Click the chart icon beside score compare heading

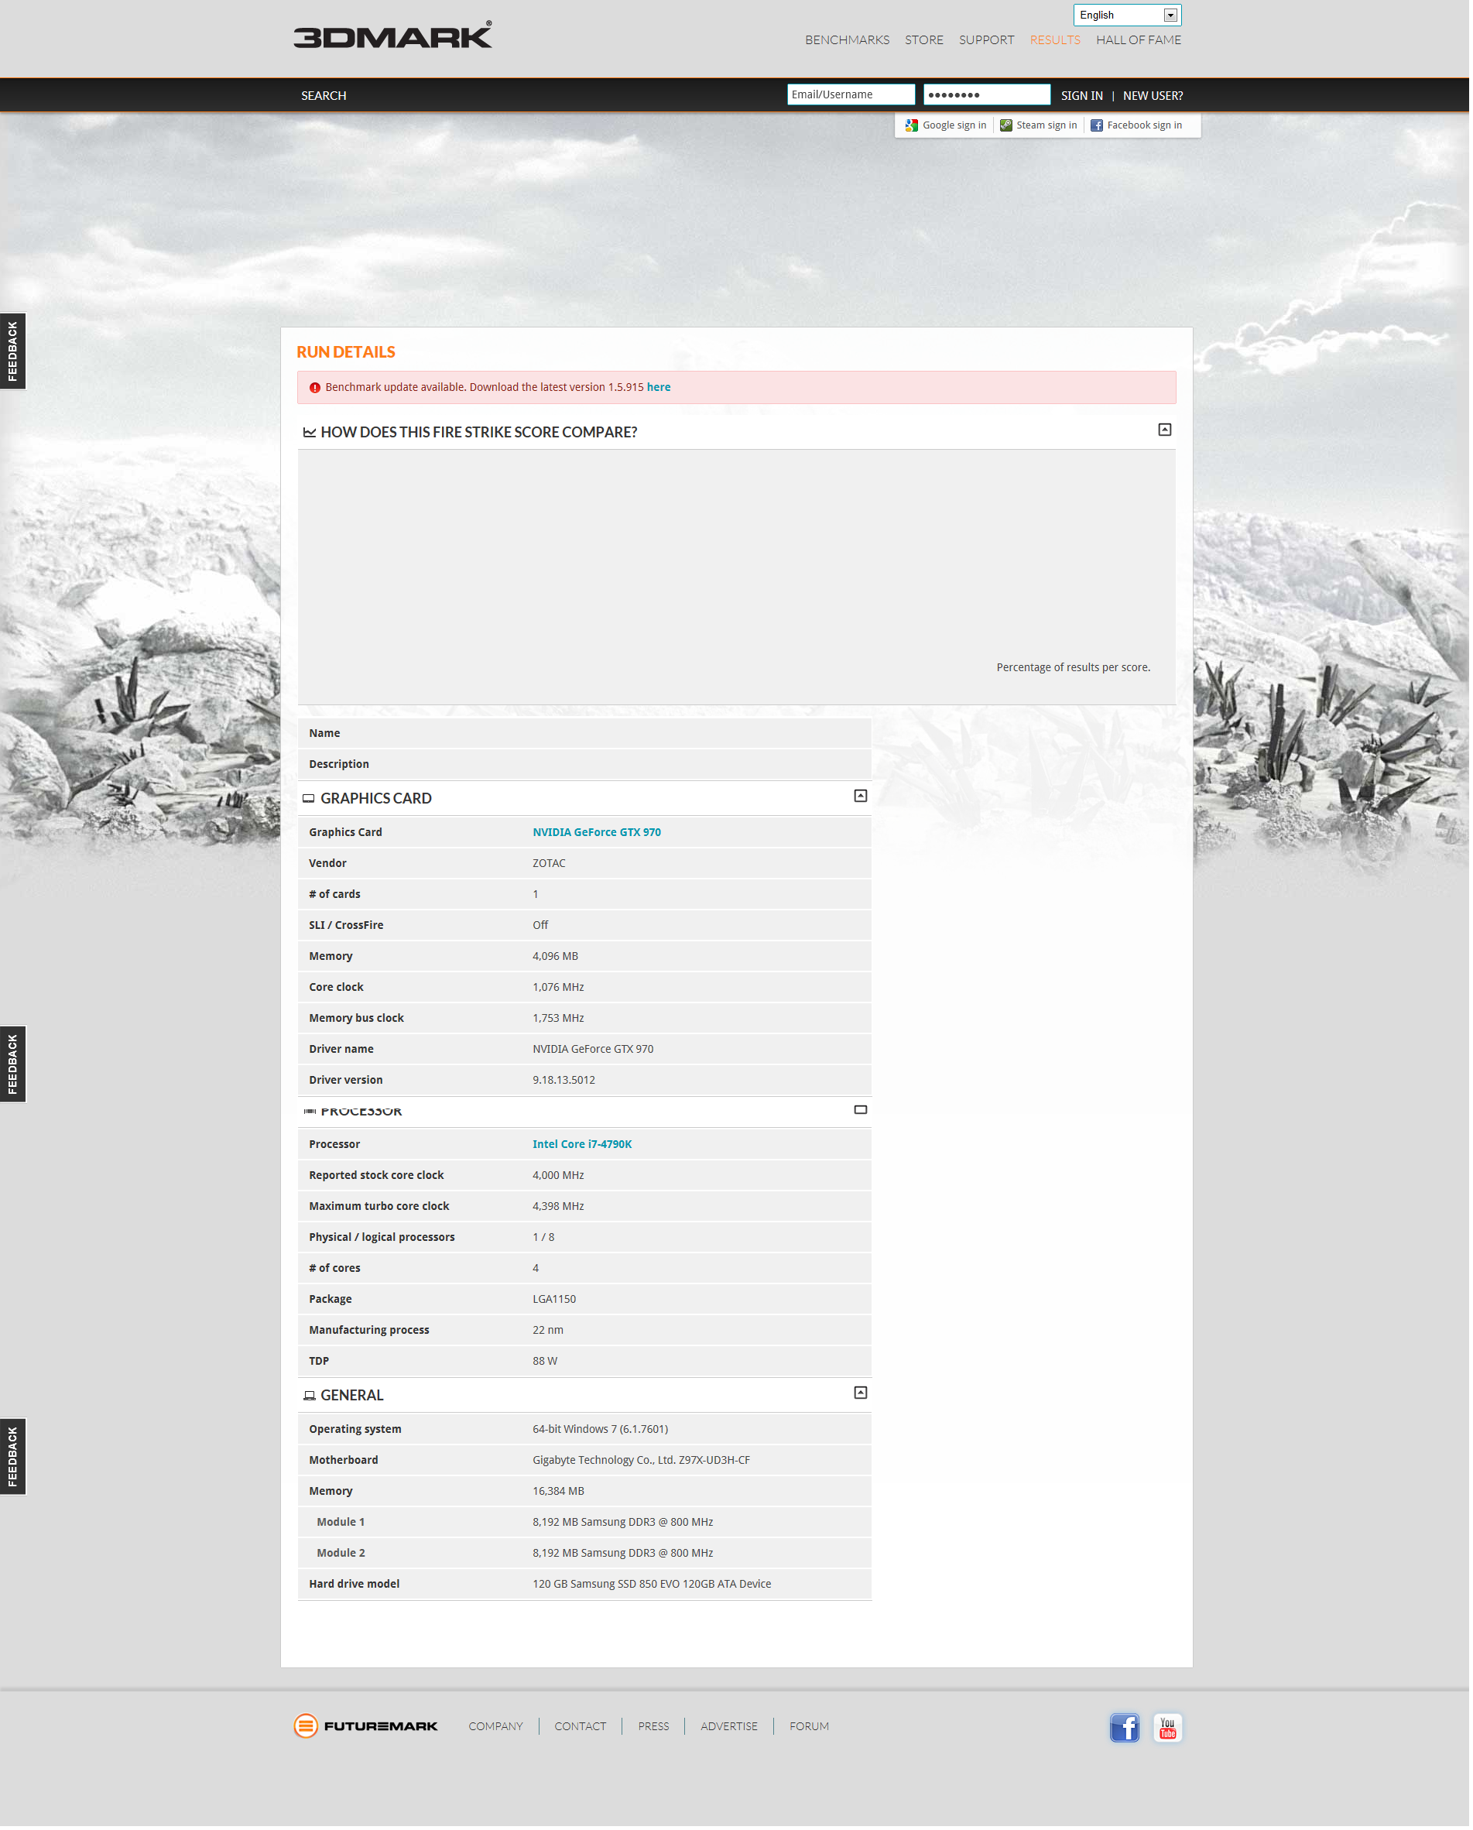click(310, 433)
